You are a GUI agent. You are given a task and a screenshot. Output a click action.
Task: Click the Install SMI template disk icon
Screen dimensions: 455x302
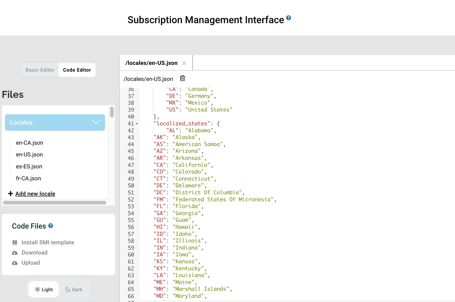15,243
